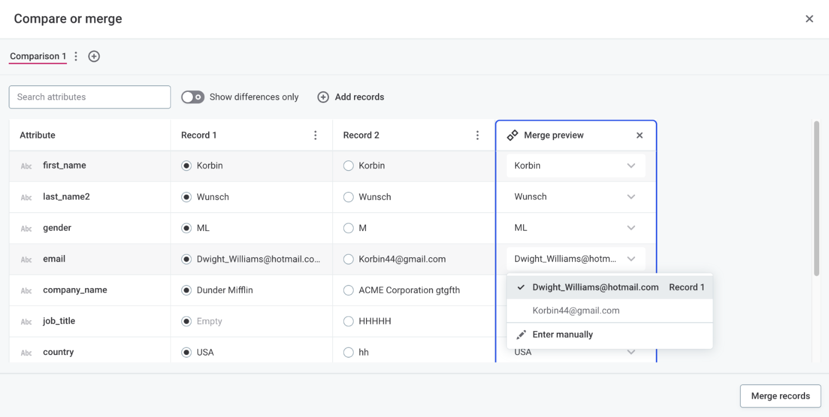Open the Comparison 1 options menu
829x417 pixels.
click(76, 56)
